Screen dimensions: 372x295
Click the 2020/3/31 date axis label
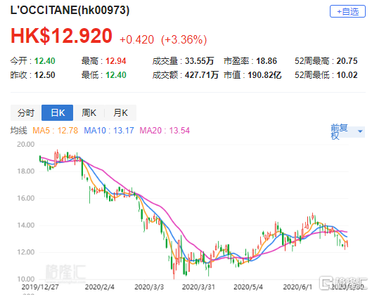pos(198,287)
